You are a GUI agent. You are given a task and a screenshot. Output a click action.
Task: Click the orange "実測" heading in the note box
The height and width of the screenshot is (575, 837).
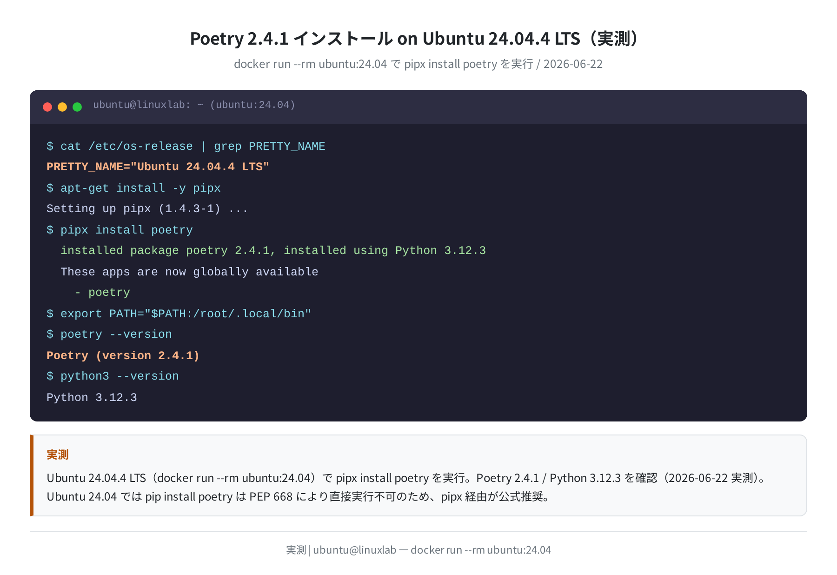pos(58,455)
